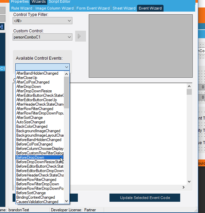
Task: Select the Event Wizard tab
Action: click(x=150, y=8)
